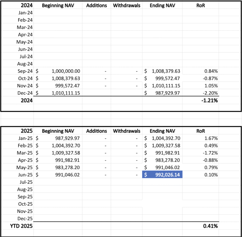Screen dimensions: 242x237
Task: Click the Beginning NAV header in the 2025 table
Action: click(x=58, y=131)
